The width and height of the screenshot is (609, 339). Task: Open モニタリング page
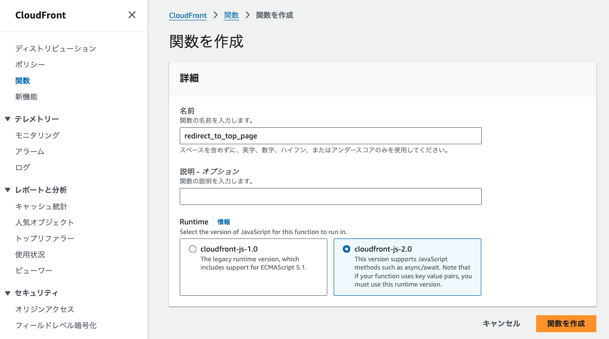point(37,135)
